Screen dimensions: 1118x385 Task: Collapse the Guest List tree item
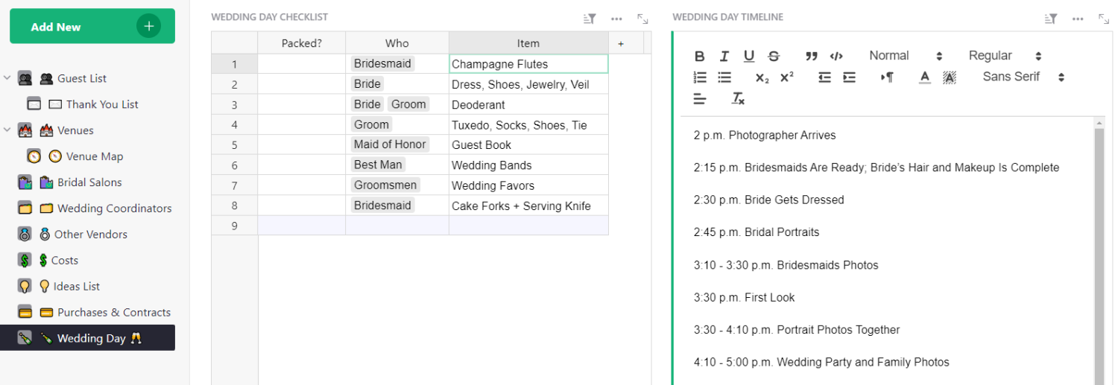point(7,78)
